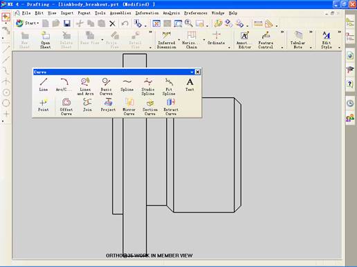The height and width of the screenshot is (267, 357).
Task: Expand the Inferred Dimension dropdown arrow
Action: pos(179,40)
